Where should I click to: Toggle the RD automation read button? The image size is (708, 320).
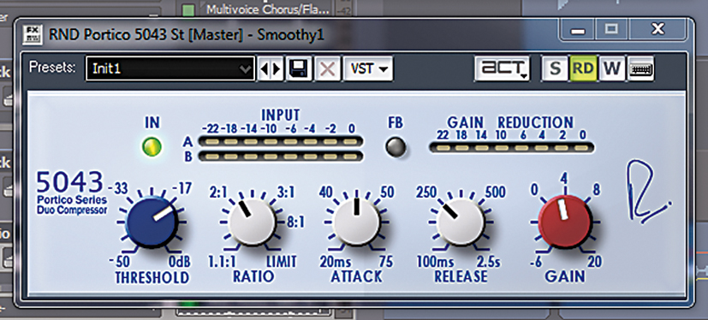point(583,69)
